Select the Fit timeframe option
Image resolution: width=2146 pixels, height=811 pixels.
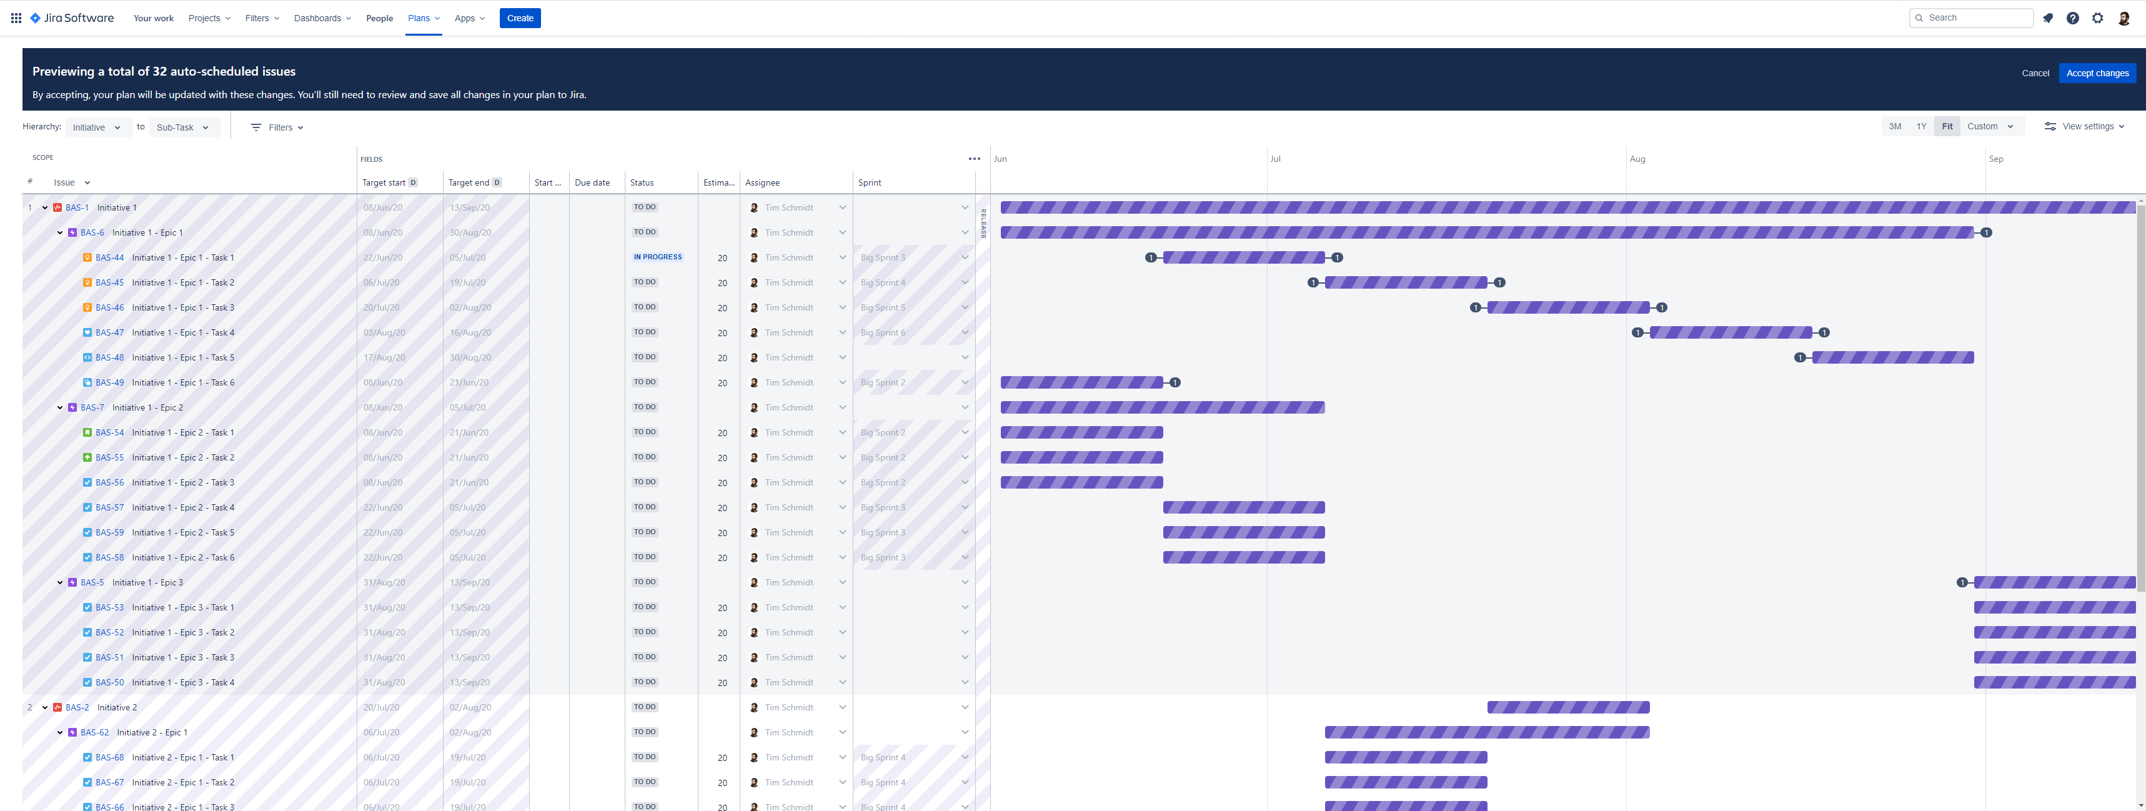pyautogui.click(x=1947, y=127)
